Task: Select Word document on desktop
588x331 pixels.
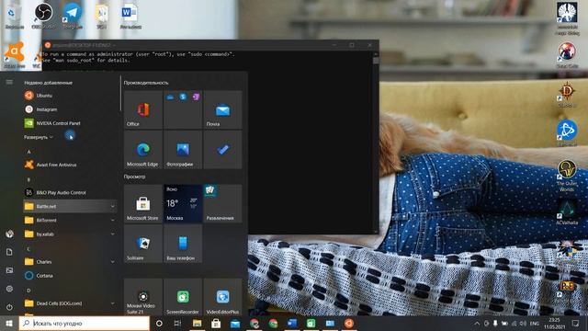Action: 130,16
